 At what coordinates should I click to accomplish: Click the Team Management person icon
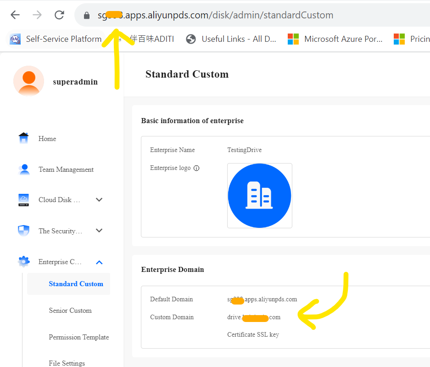[24, 169]
